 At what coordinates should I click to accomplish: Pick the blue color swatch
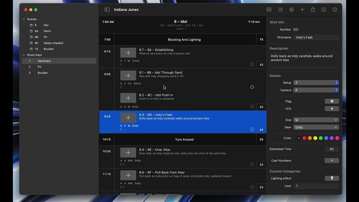[326, 138]
